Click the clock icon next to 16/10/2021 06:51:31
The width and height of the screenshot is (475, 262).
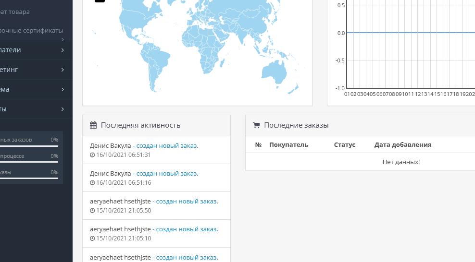(x=92, y=155)
